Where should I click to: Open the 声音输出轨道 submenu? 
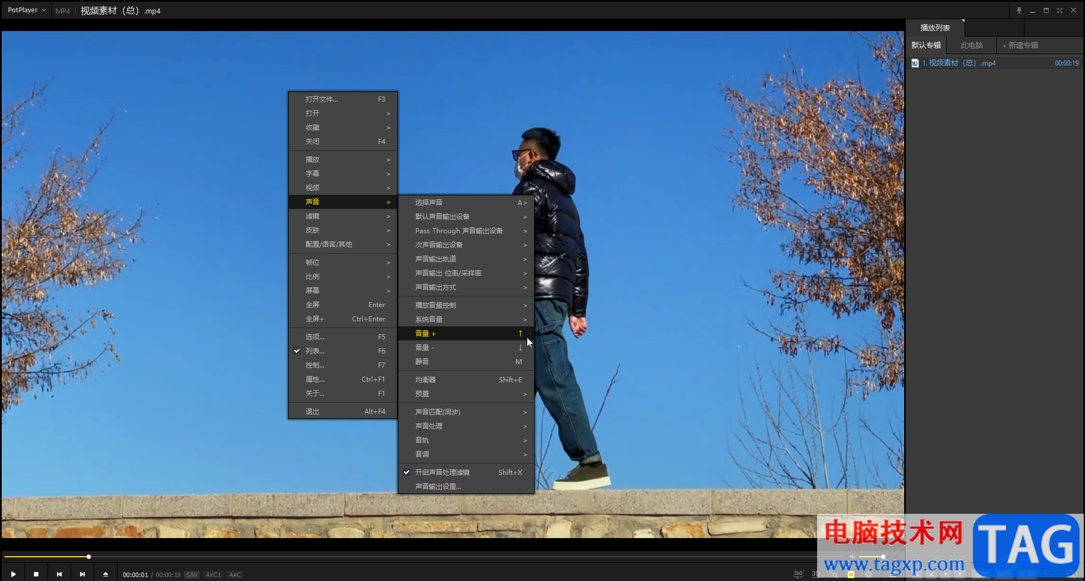click(x=466, y=259)
